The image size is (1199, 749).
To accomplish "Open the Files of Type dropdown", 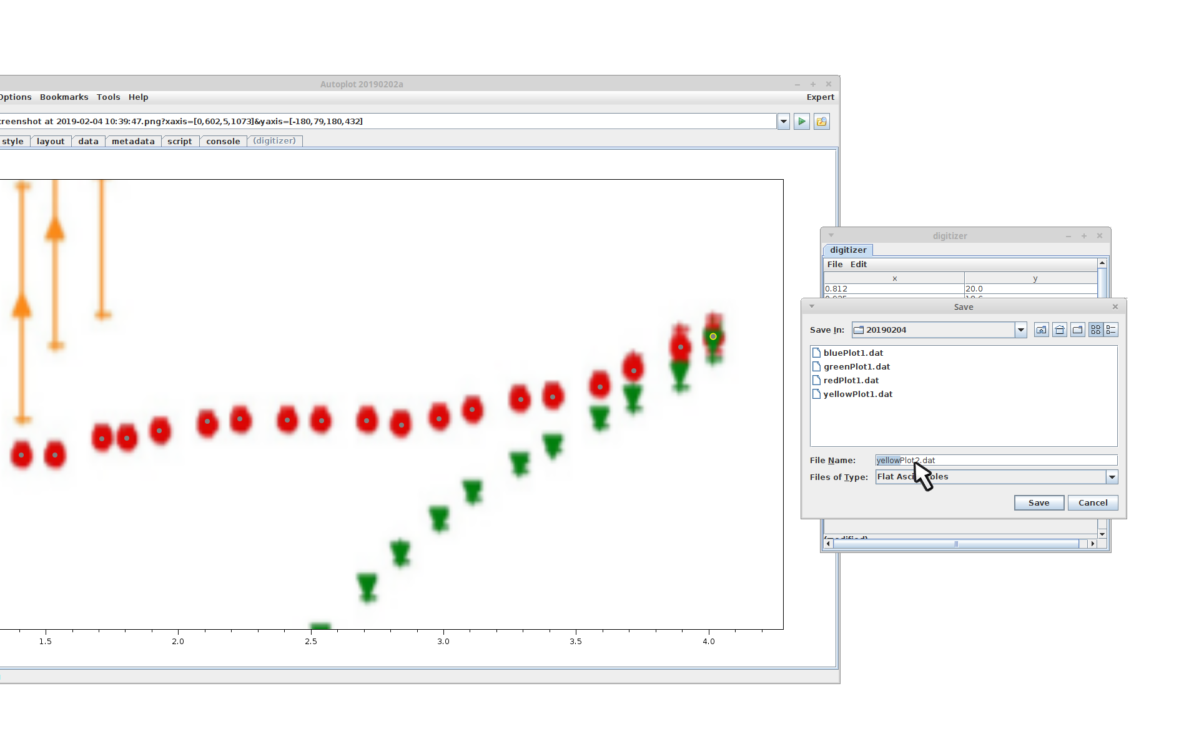I will click(x=1112, y=477).
